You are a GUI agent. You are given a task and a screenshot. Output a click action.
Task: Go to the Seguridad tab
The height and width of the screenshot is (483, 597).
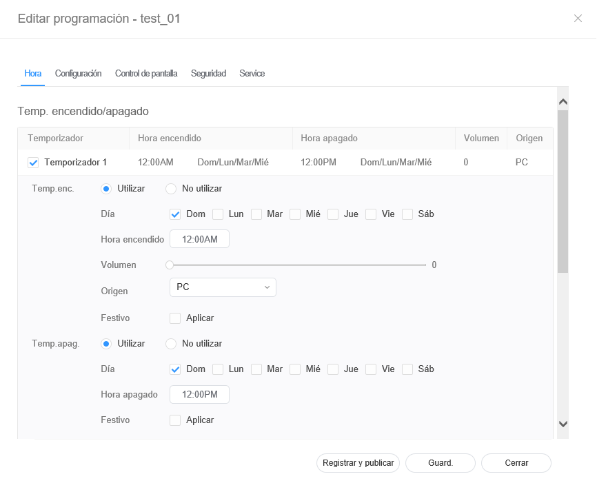click(x=208, y=74)
